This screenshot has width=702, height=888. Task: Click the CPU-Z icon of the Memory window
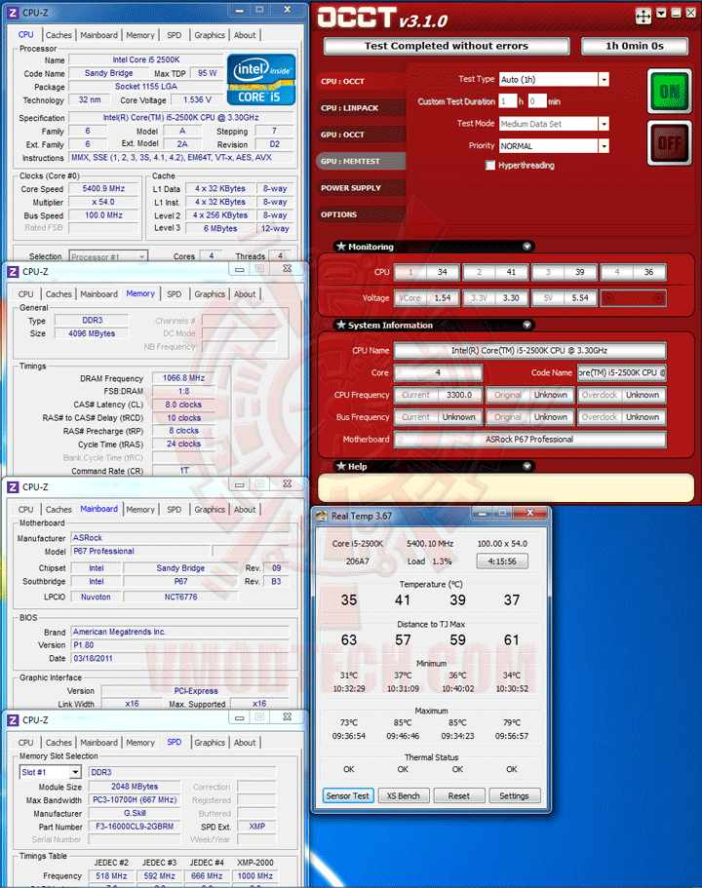[13, 272]
